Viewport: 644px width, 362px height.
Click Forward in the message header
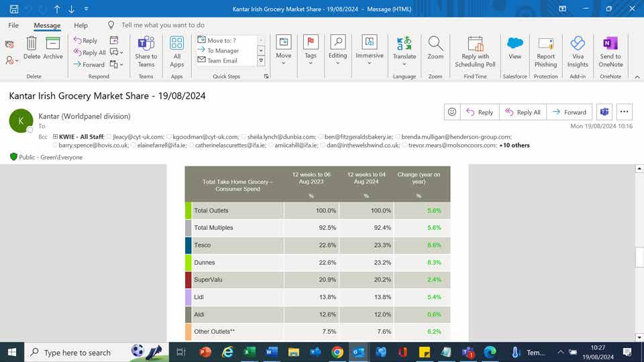pos(570,112)
